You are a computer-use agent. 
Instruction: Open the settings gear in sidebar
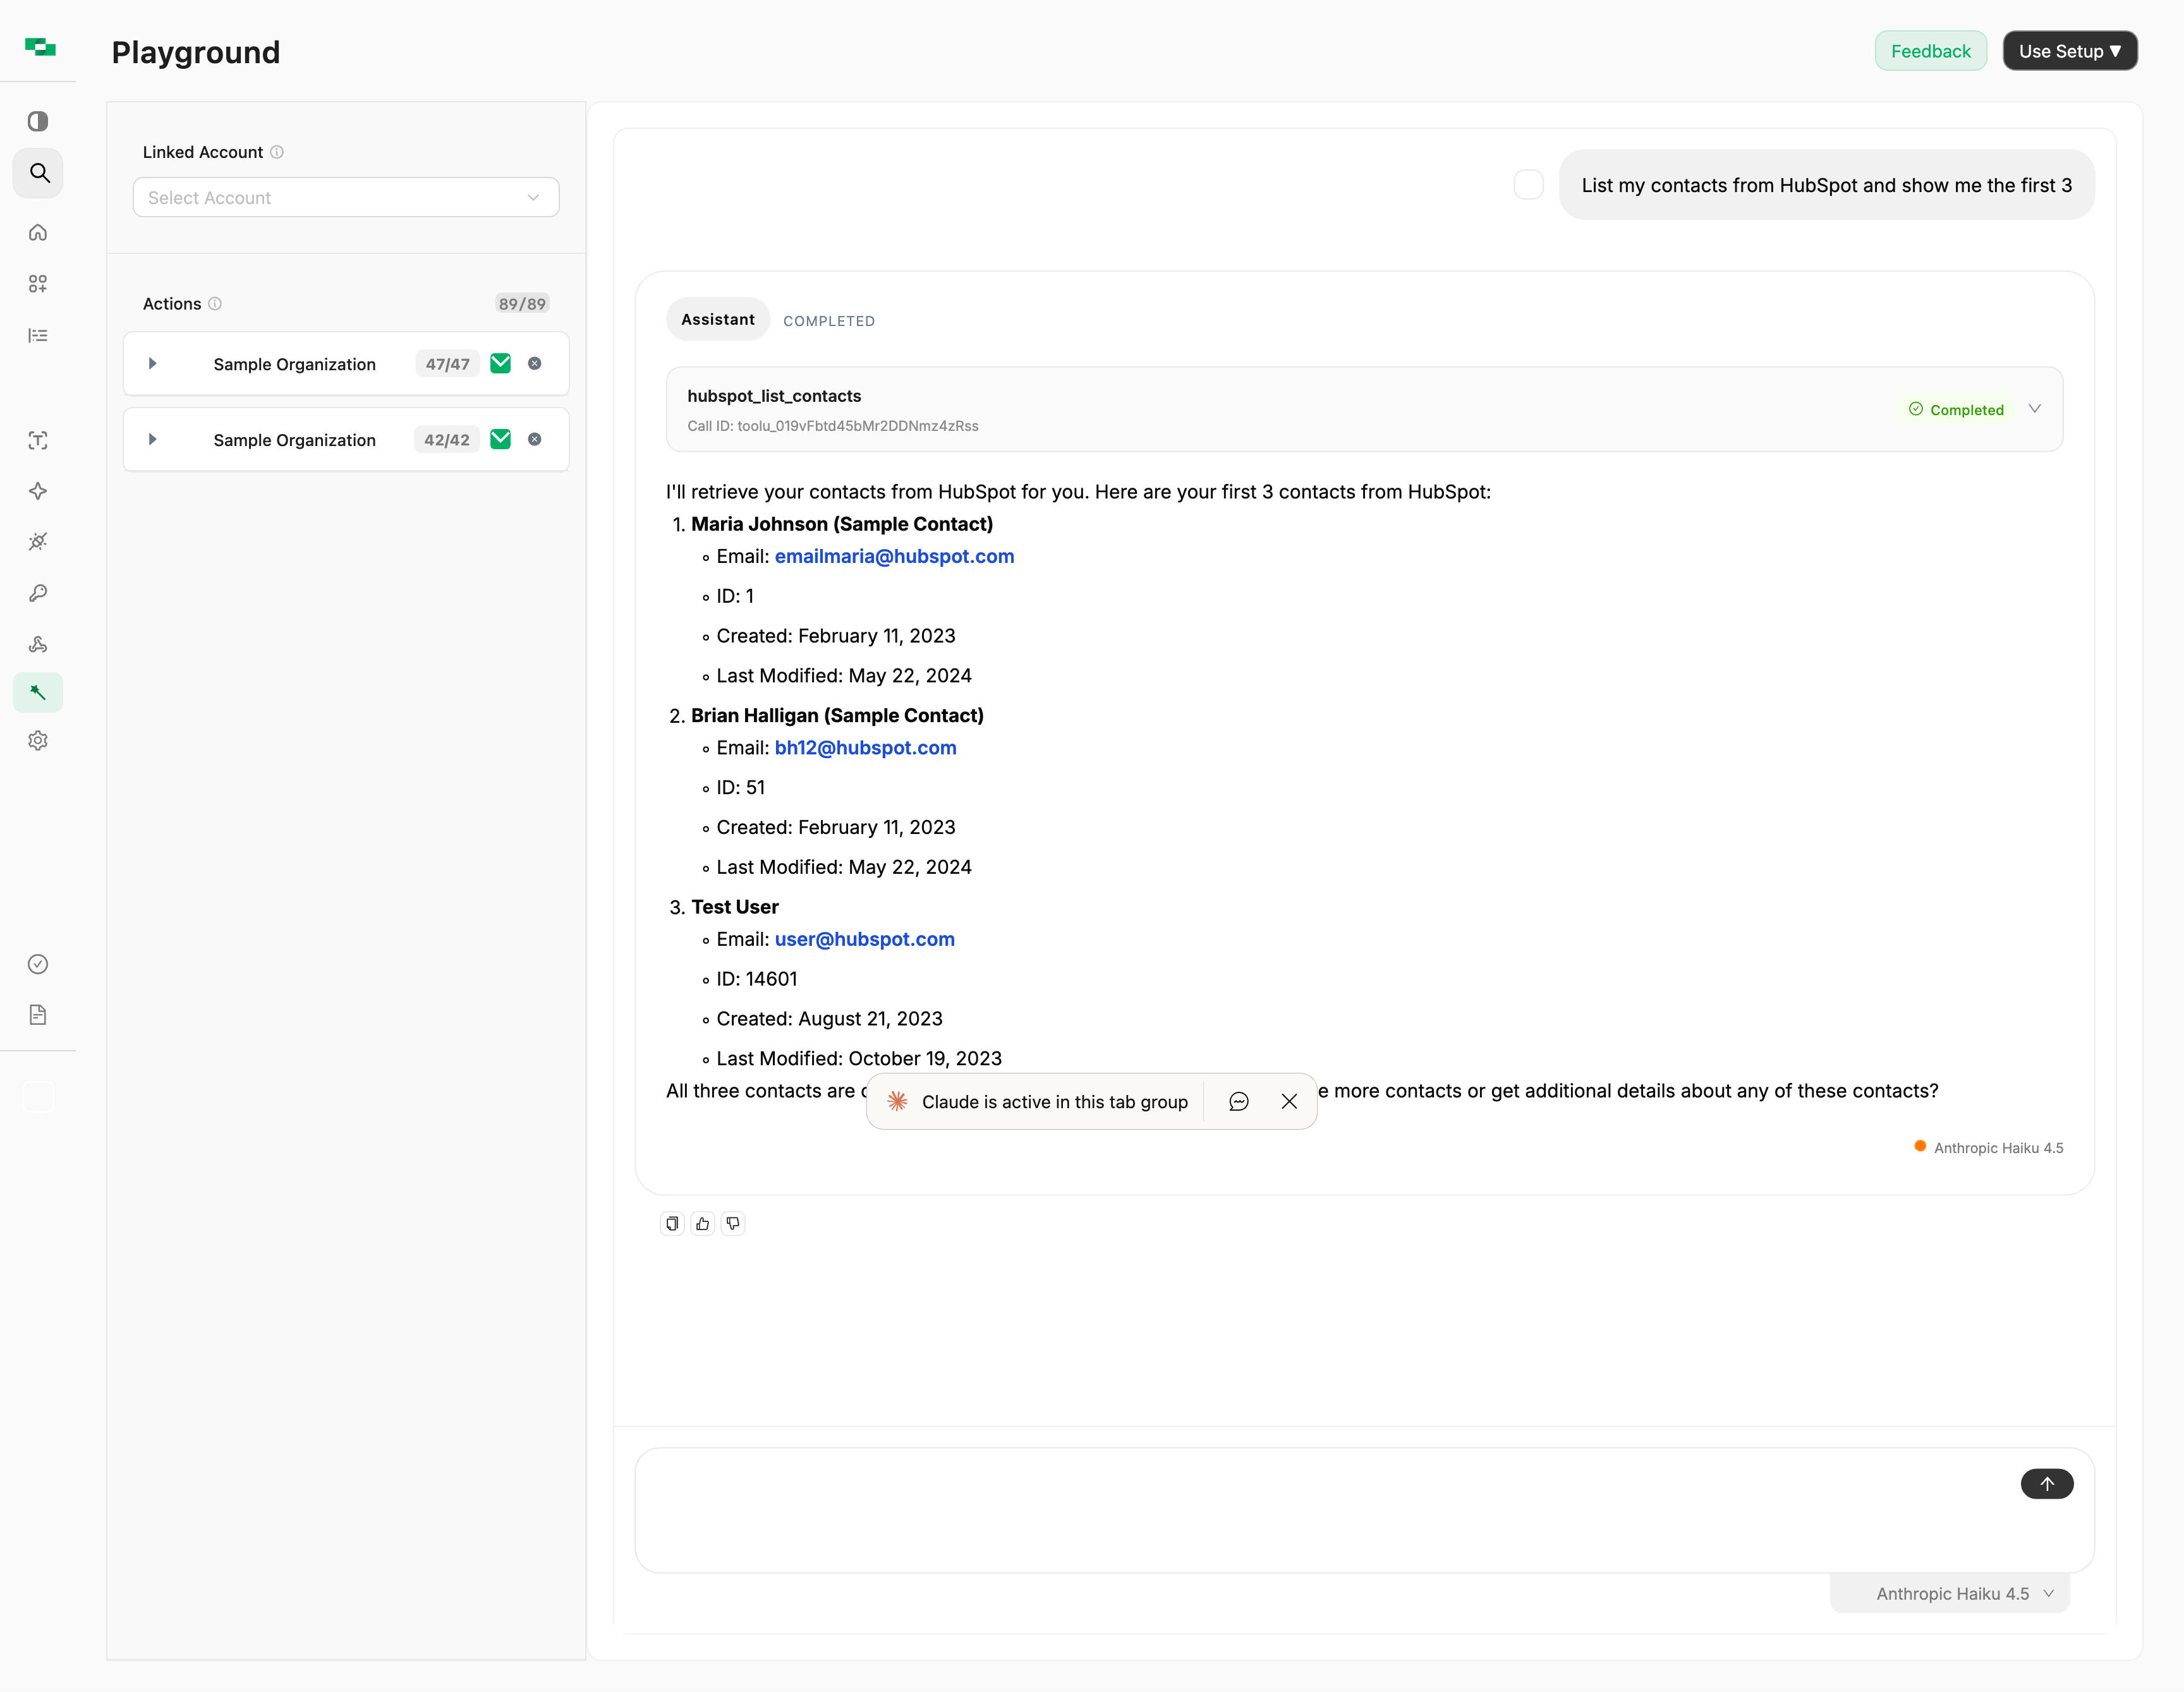[x=38, y=740]
